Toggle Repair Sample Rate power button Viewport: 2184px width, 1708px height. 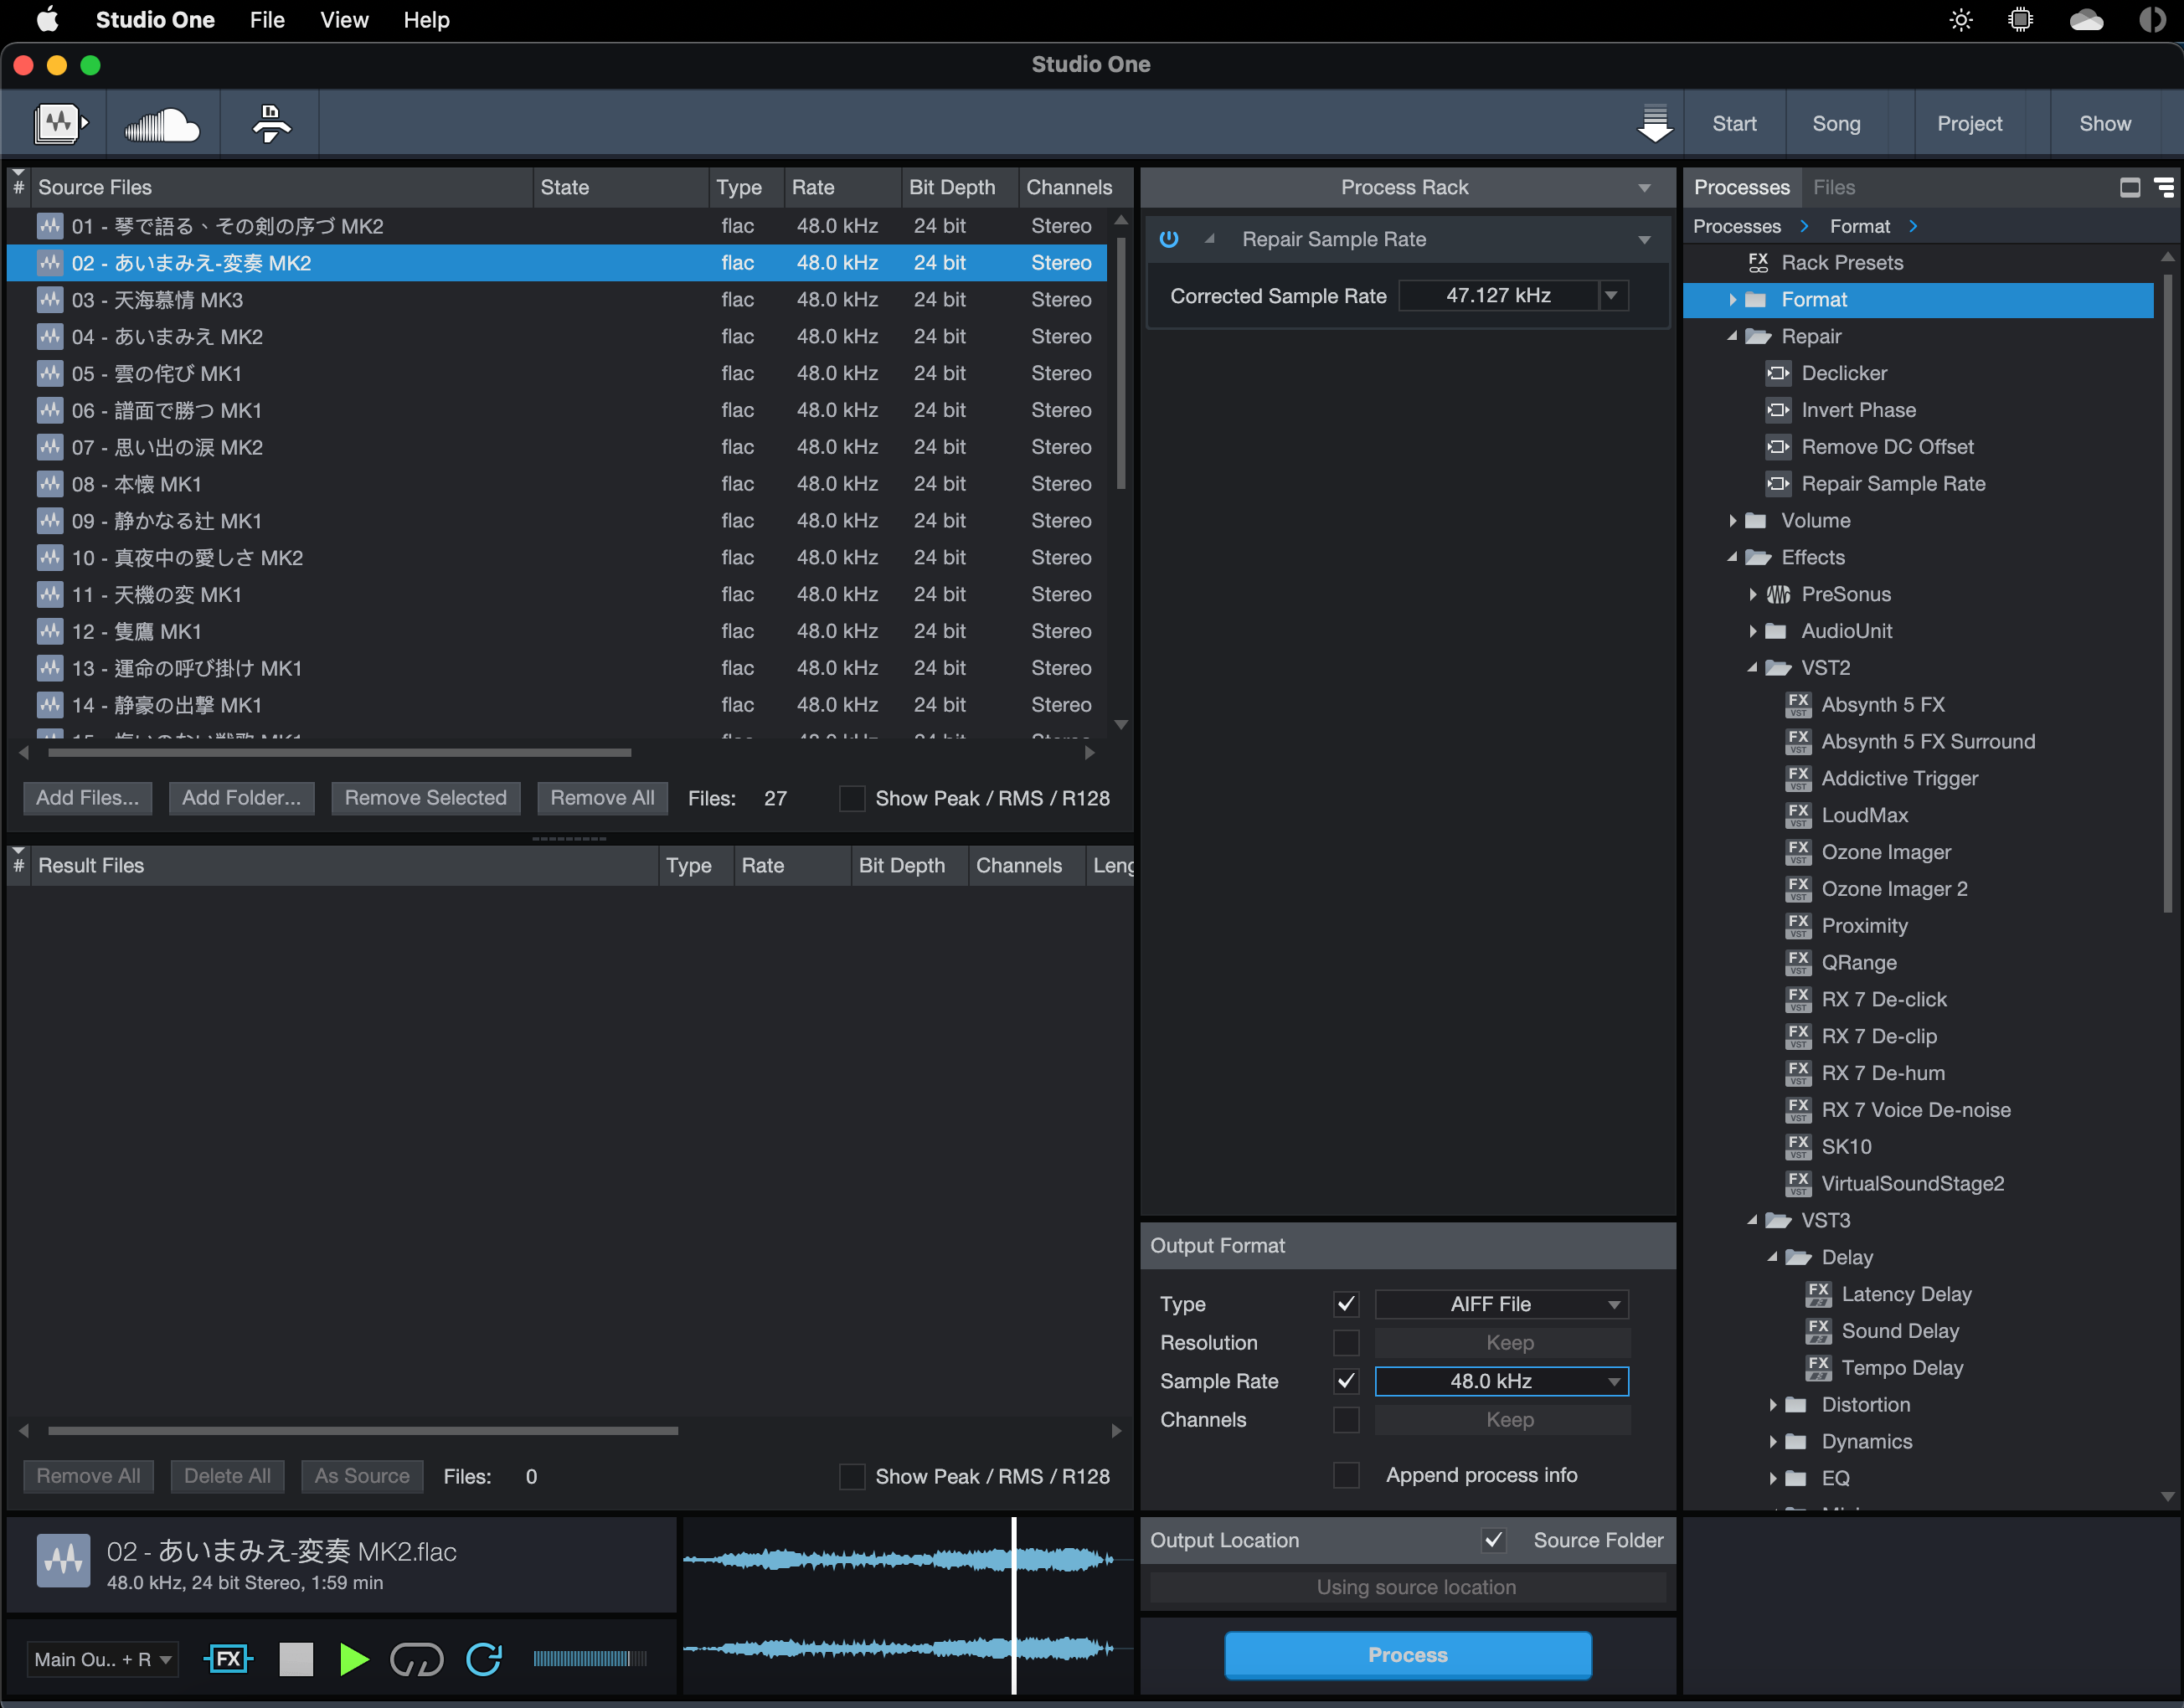click(1168, 239)
